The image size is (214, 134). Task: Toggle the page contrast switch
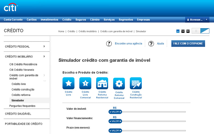click(x=200, y=31)
